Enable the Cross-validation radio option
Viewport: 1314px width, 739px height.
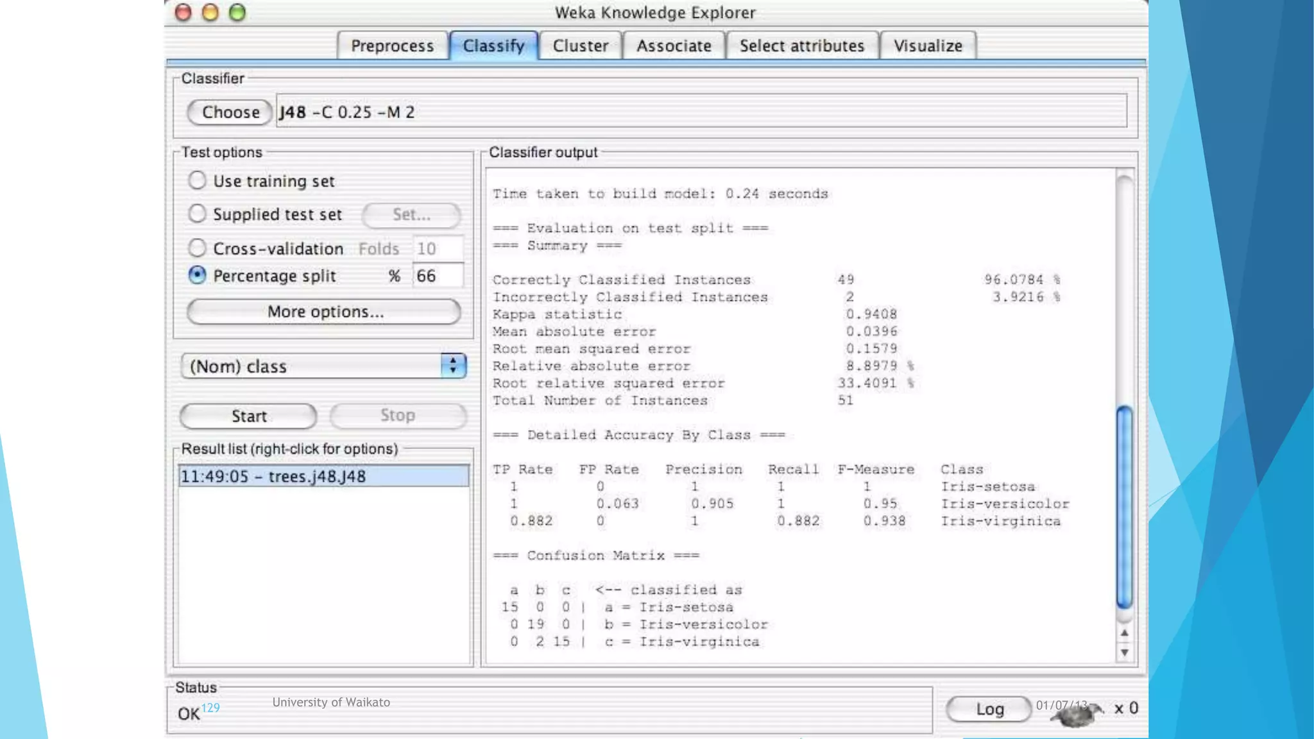coord(197,248)
